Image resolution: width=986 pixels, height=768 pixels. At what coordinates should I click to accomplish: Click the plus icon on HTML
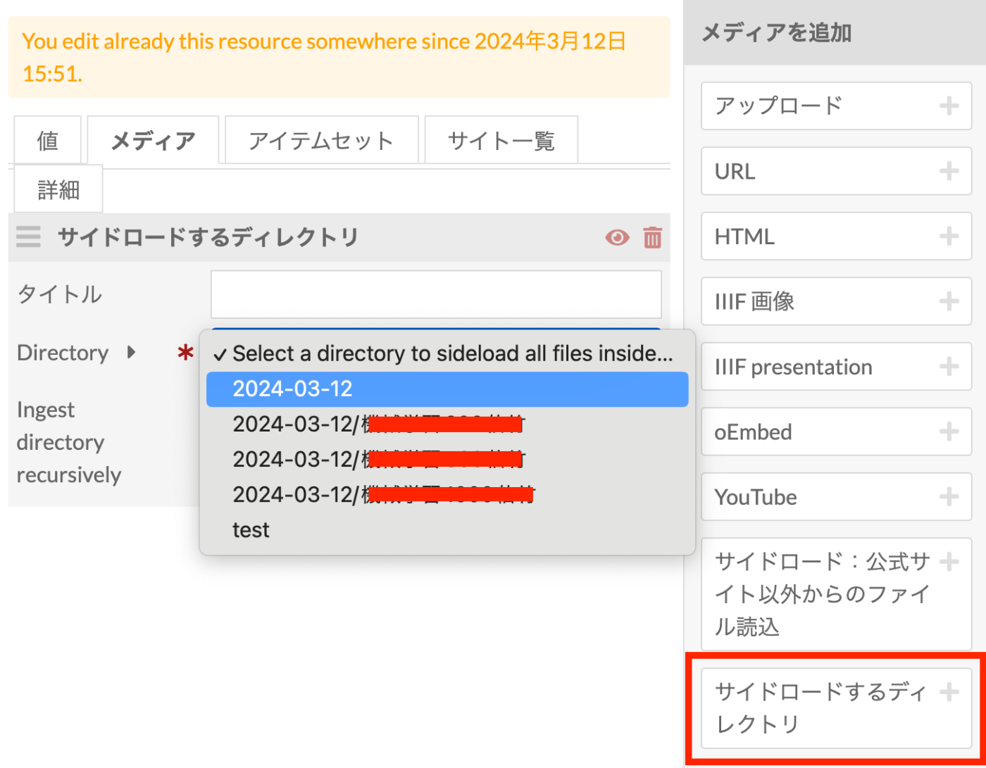point(949,237)
